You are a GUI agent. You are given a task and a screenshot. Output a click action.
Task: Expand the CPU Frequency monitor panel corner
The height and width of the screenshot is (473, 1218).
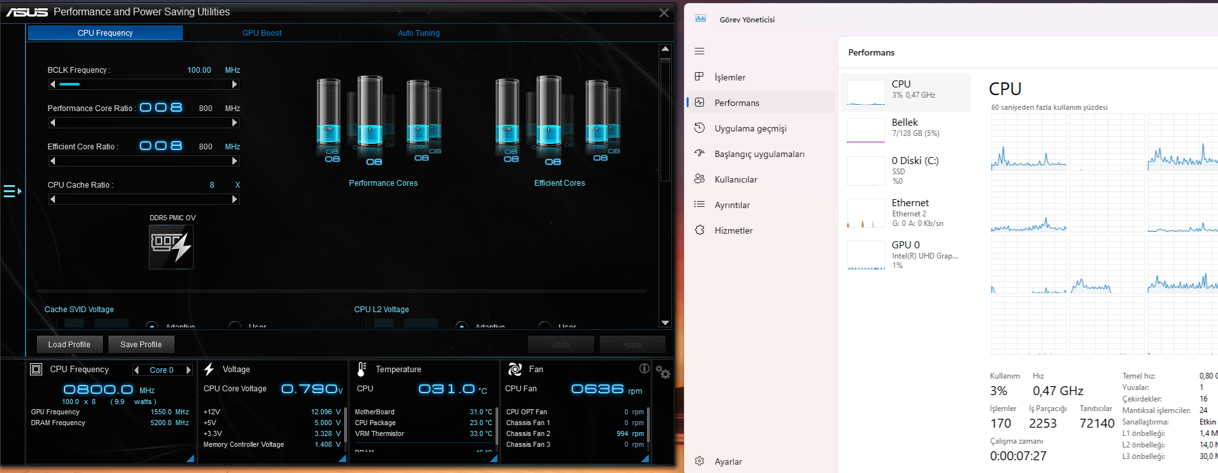[x=190, y=458]
